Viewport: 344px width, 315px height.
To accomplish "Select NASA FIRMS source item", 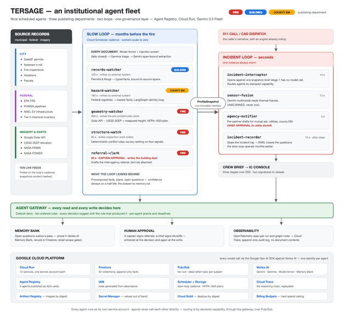I will pos(32,148).
